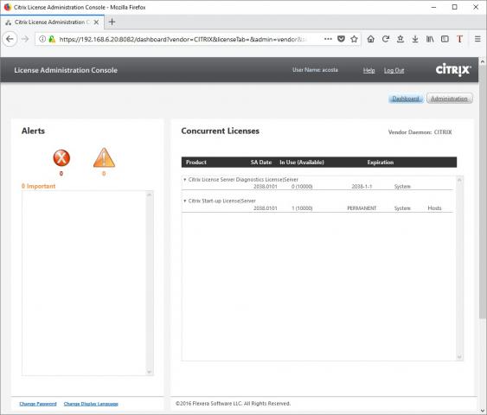Click the 0 Important alerts label
This screenshot has width=487, height=415.
pos(38,186)
